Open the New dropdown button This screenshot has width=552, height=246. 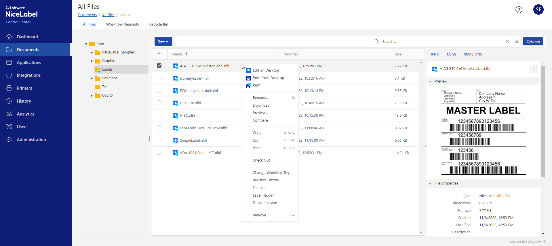tap(163, 41)
